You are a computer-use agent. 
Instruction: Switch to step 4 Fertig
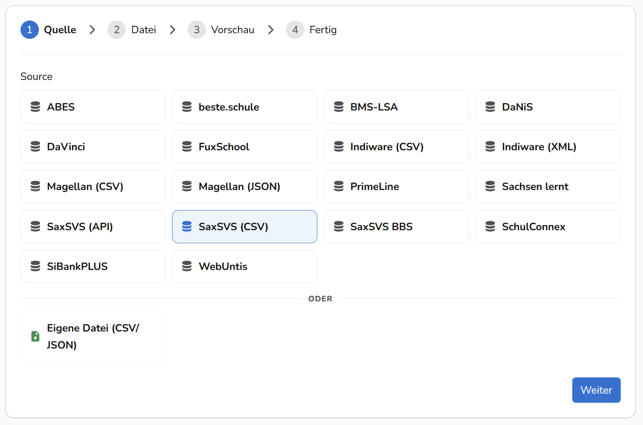tap(312, 30)
